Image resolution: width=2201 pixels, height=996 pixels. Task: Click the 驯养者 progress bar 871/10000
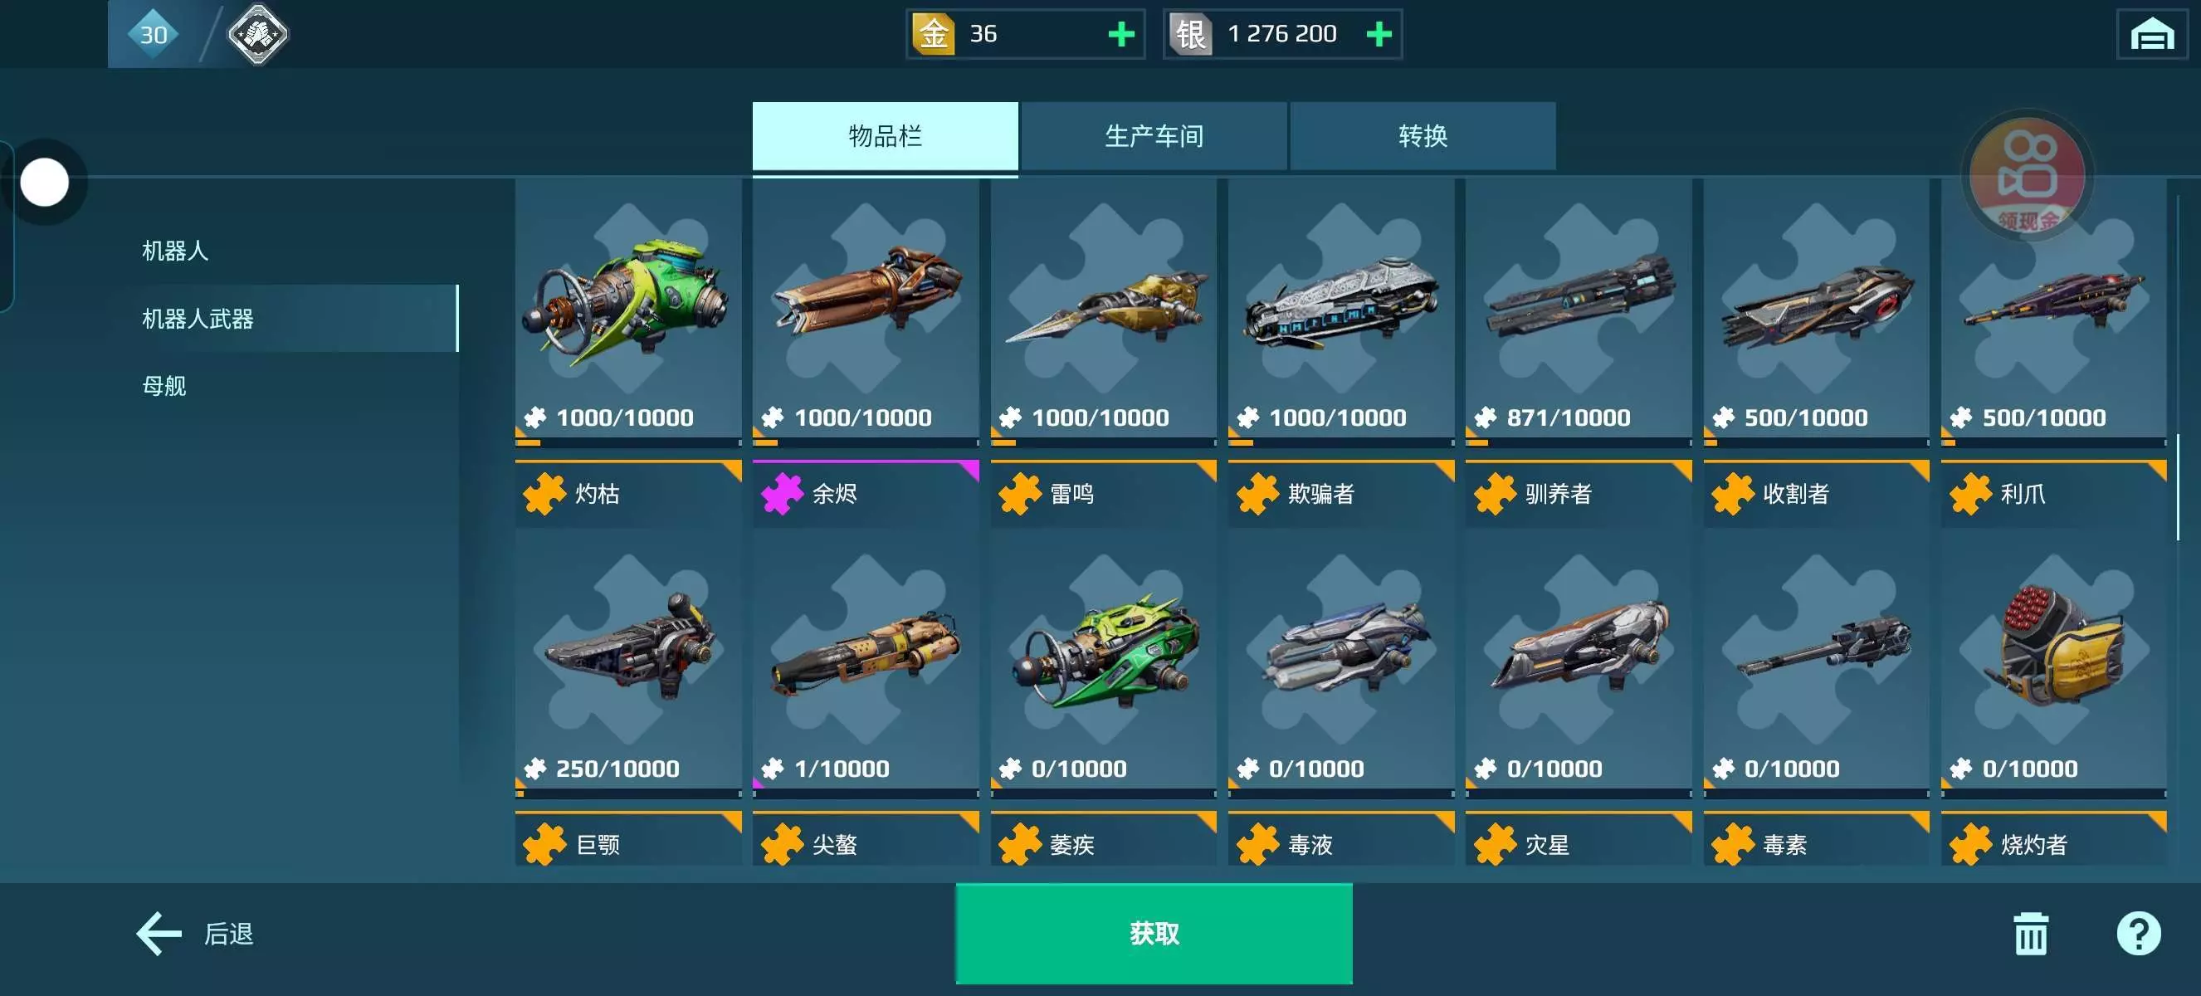click(1578, 442)
